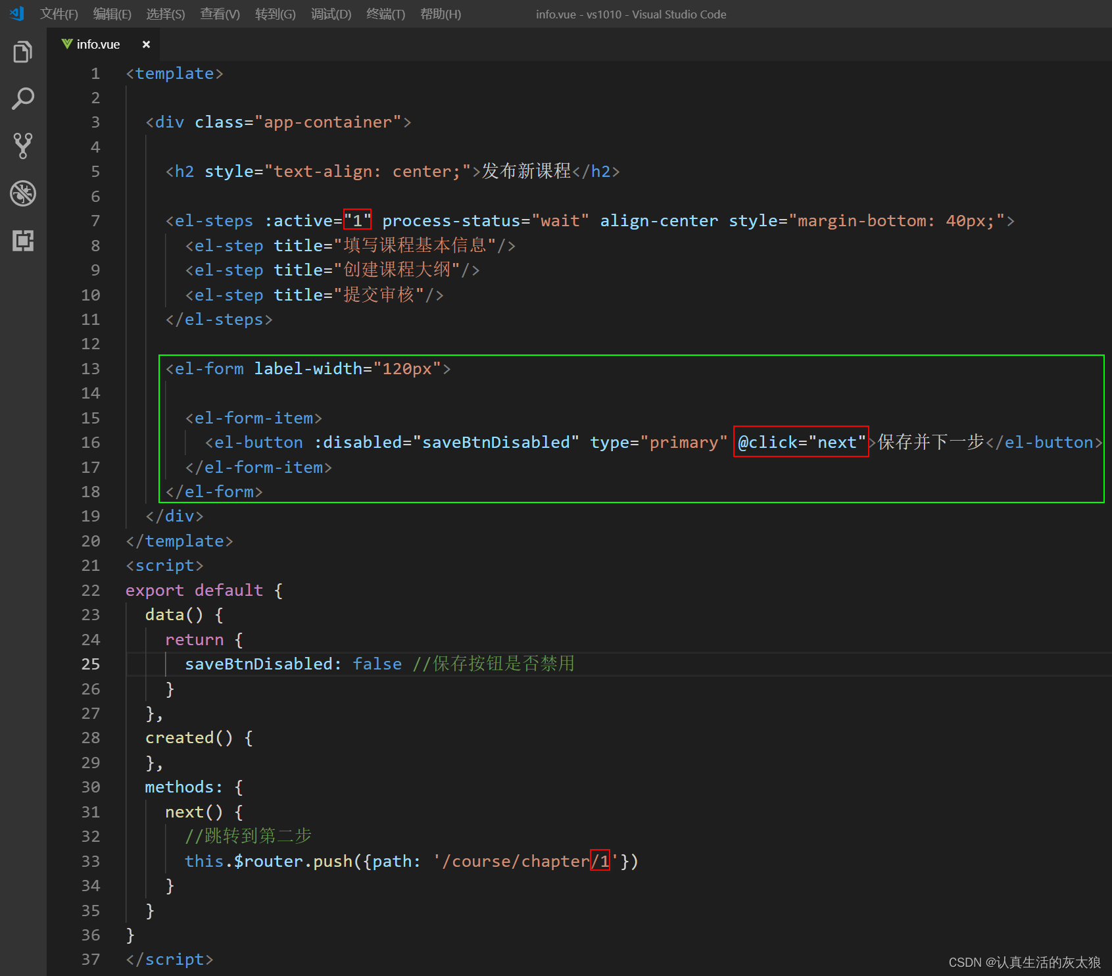
Task: Click the type="primary" attribute
Action: click(659, 443)
